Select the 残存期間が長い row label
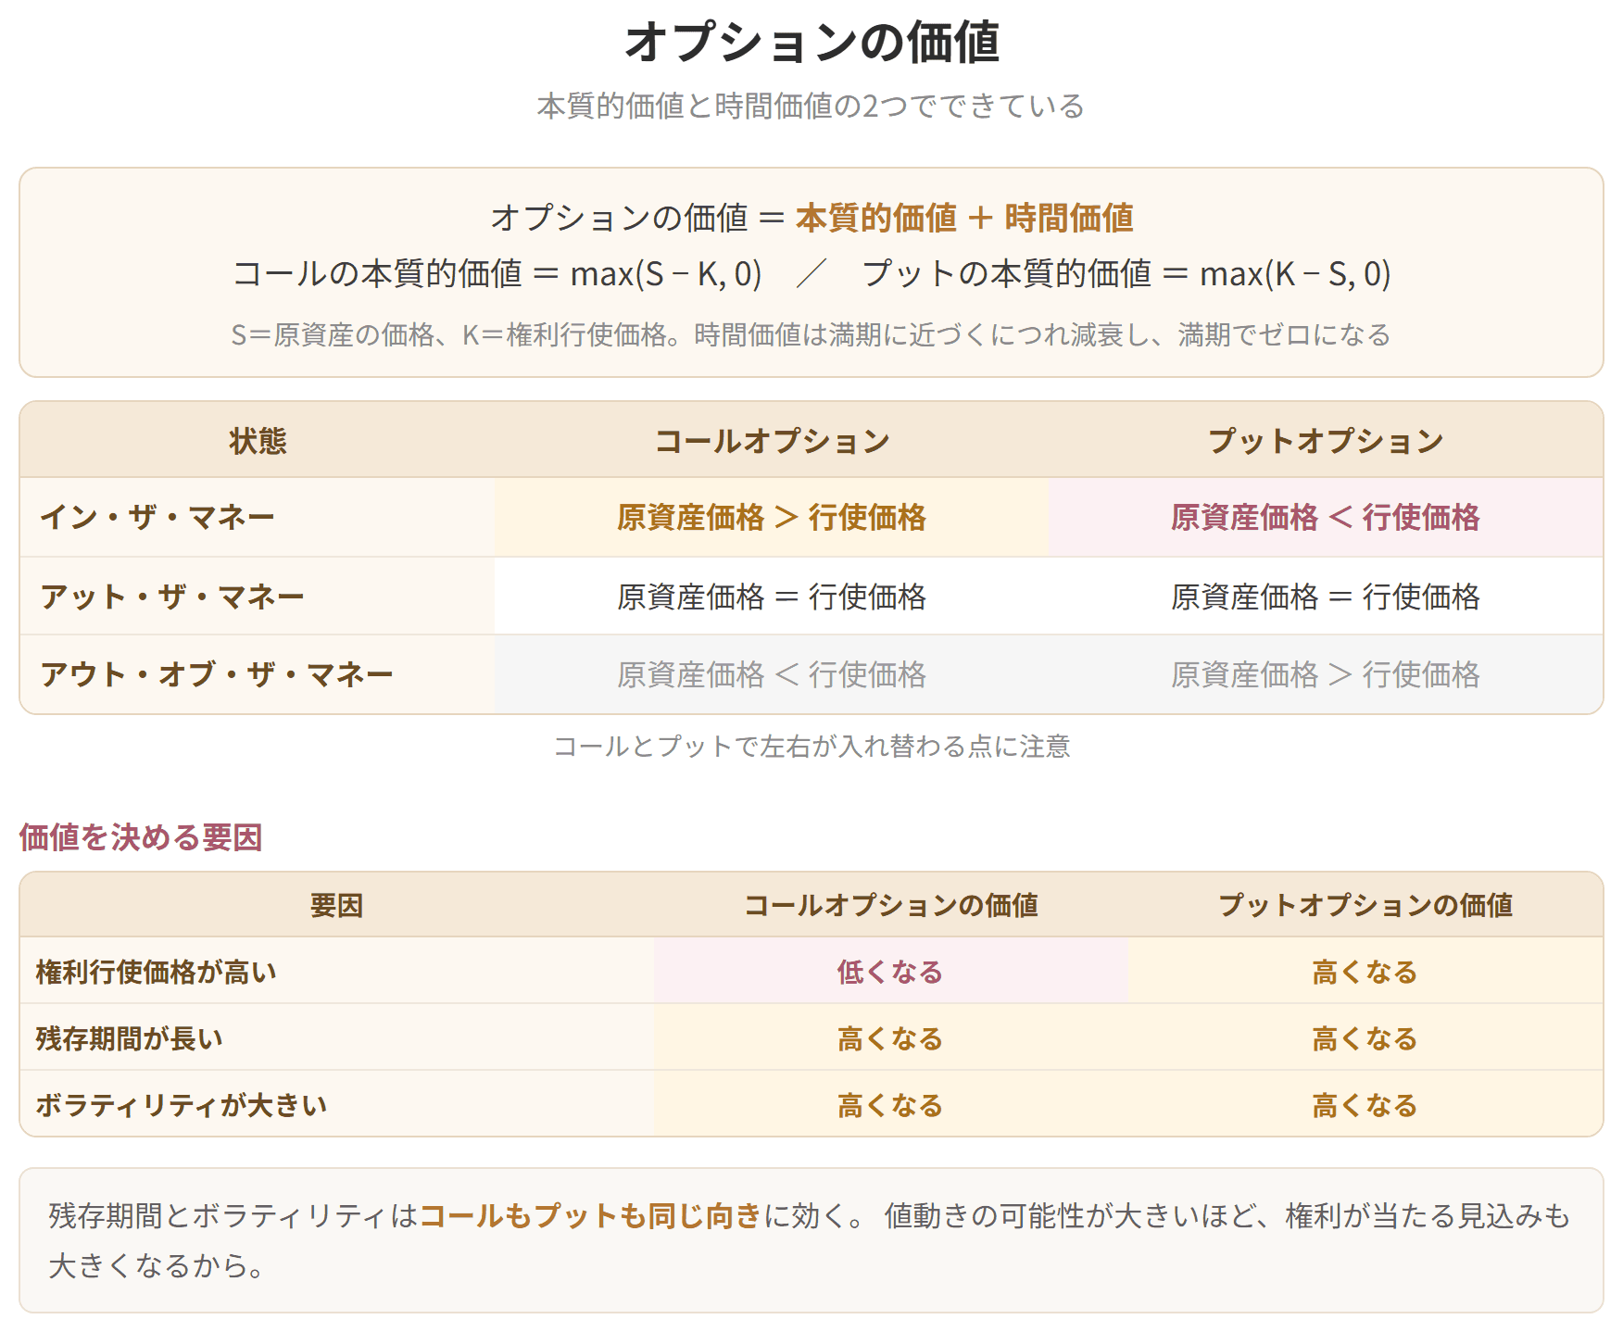1623x1332 pixels. point(337,1037)
